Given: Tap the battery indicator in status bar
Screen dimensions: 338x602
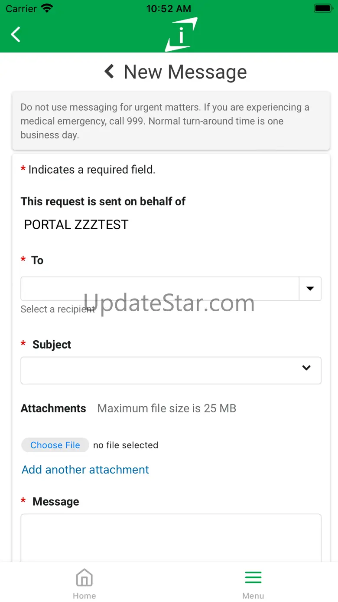Looking at the screenshot, I should click(322, 8).
